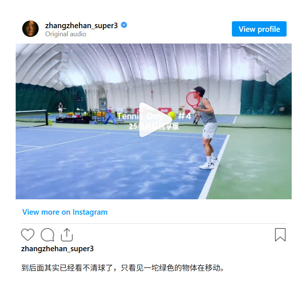Share the post via the upload arrow icon
Screen dimensions: 307x294
[67, 234]
